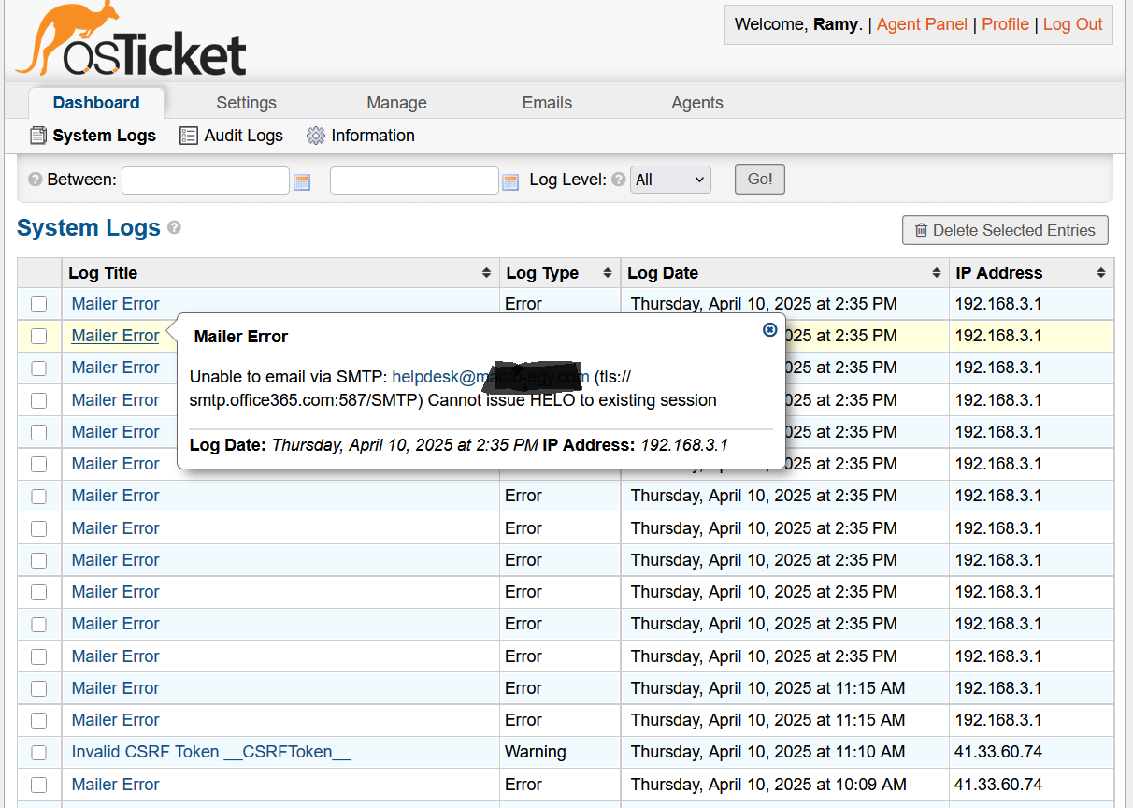Click help icon beside System Logs heading
This screenshot has height=808, width=1133.
tap(174, 227)
